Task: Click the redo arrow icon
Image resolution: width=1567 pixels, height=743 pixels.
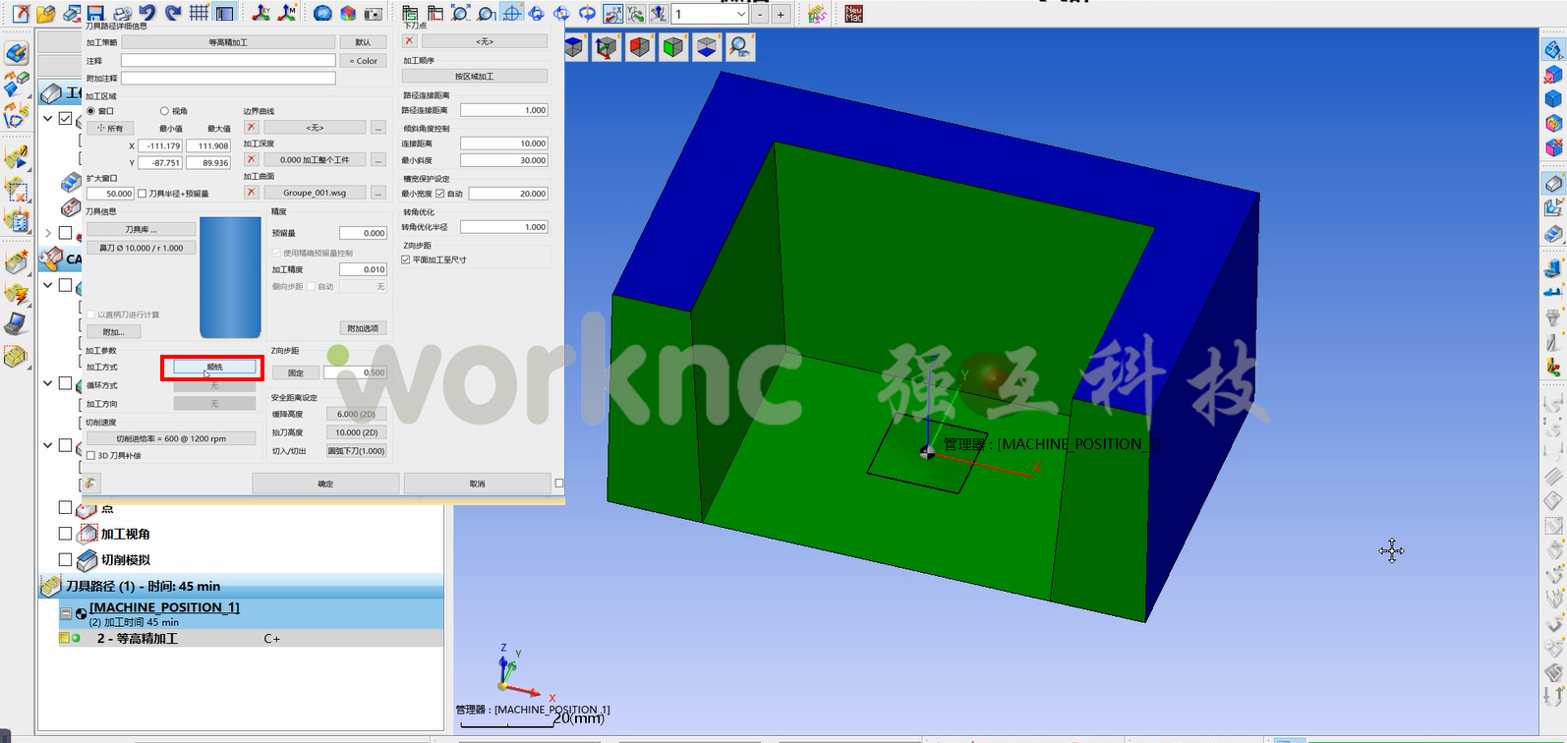Action: (173, 13)
